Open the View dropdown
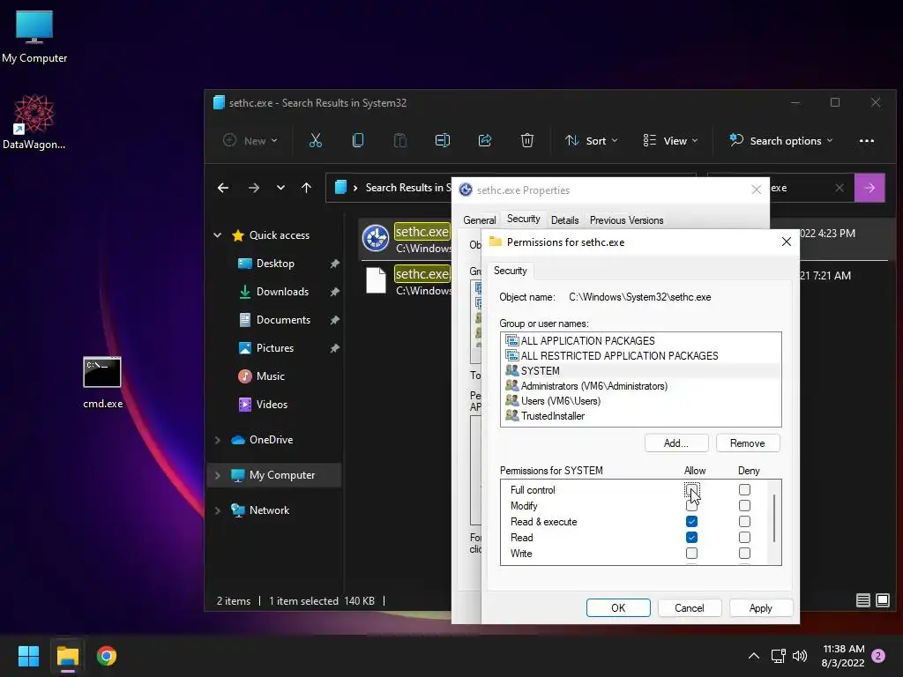The height and width of the screenshot is (677, 903). click(670, 140)
